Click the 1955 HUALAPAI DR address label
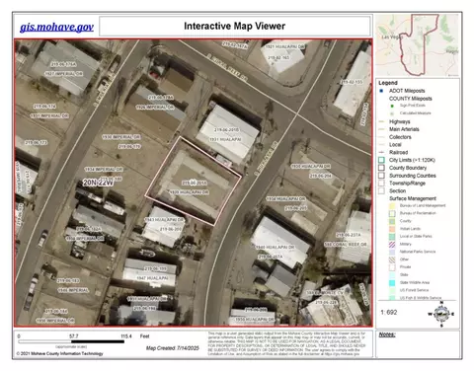The height and width of the screenshot is (371, 474). [x=254, y=319]
